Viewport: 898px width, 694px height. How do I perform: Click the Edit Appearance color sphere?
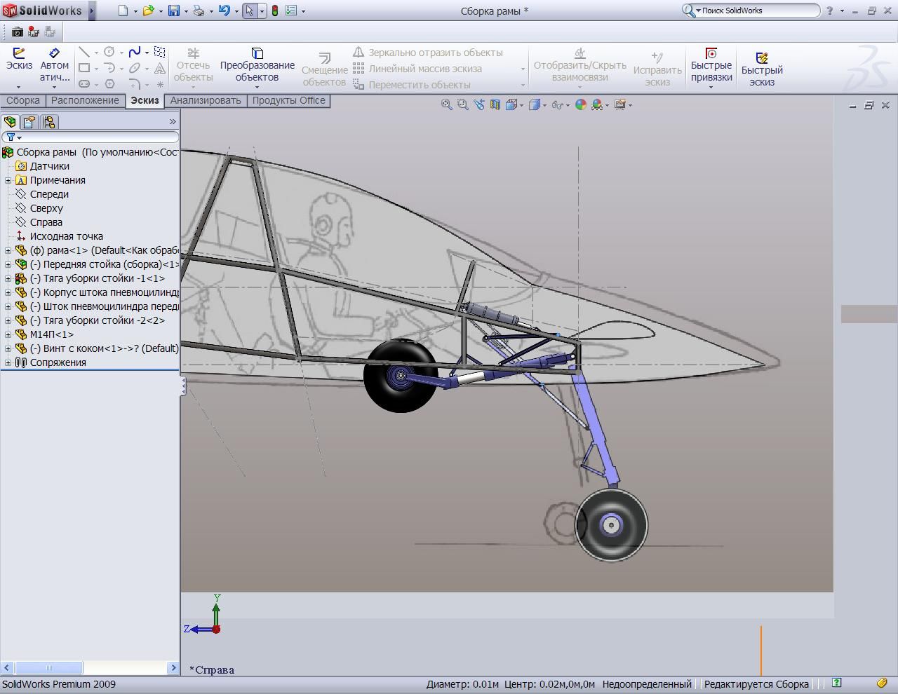580,104
